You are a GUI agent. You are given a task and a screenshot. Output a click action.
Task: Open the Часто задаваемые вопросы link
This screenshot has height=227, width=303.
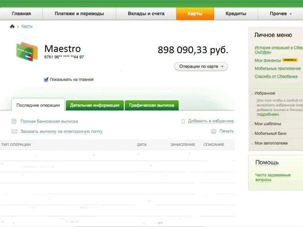[x=273, y=177]
